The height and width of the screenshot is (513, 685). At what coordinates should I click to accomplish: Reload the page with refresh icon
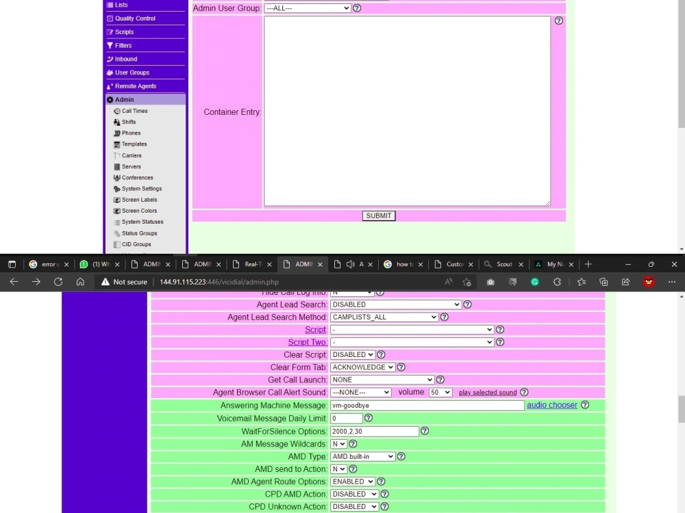click(x=58, y=282)
